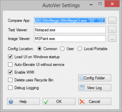This screenshot has height=112, width=122.
Task: Confirm settings with OK
Action: [59, 102]
